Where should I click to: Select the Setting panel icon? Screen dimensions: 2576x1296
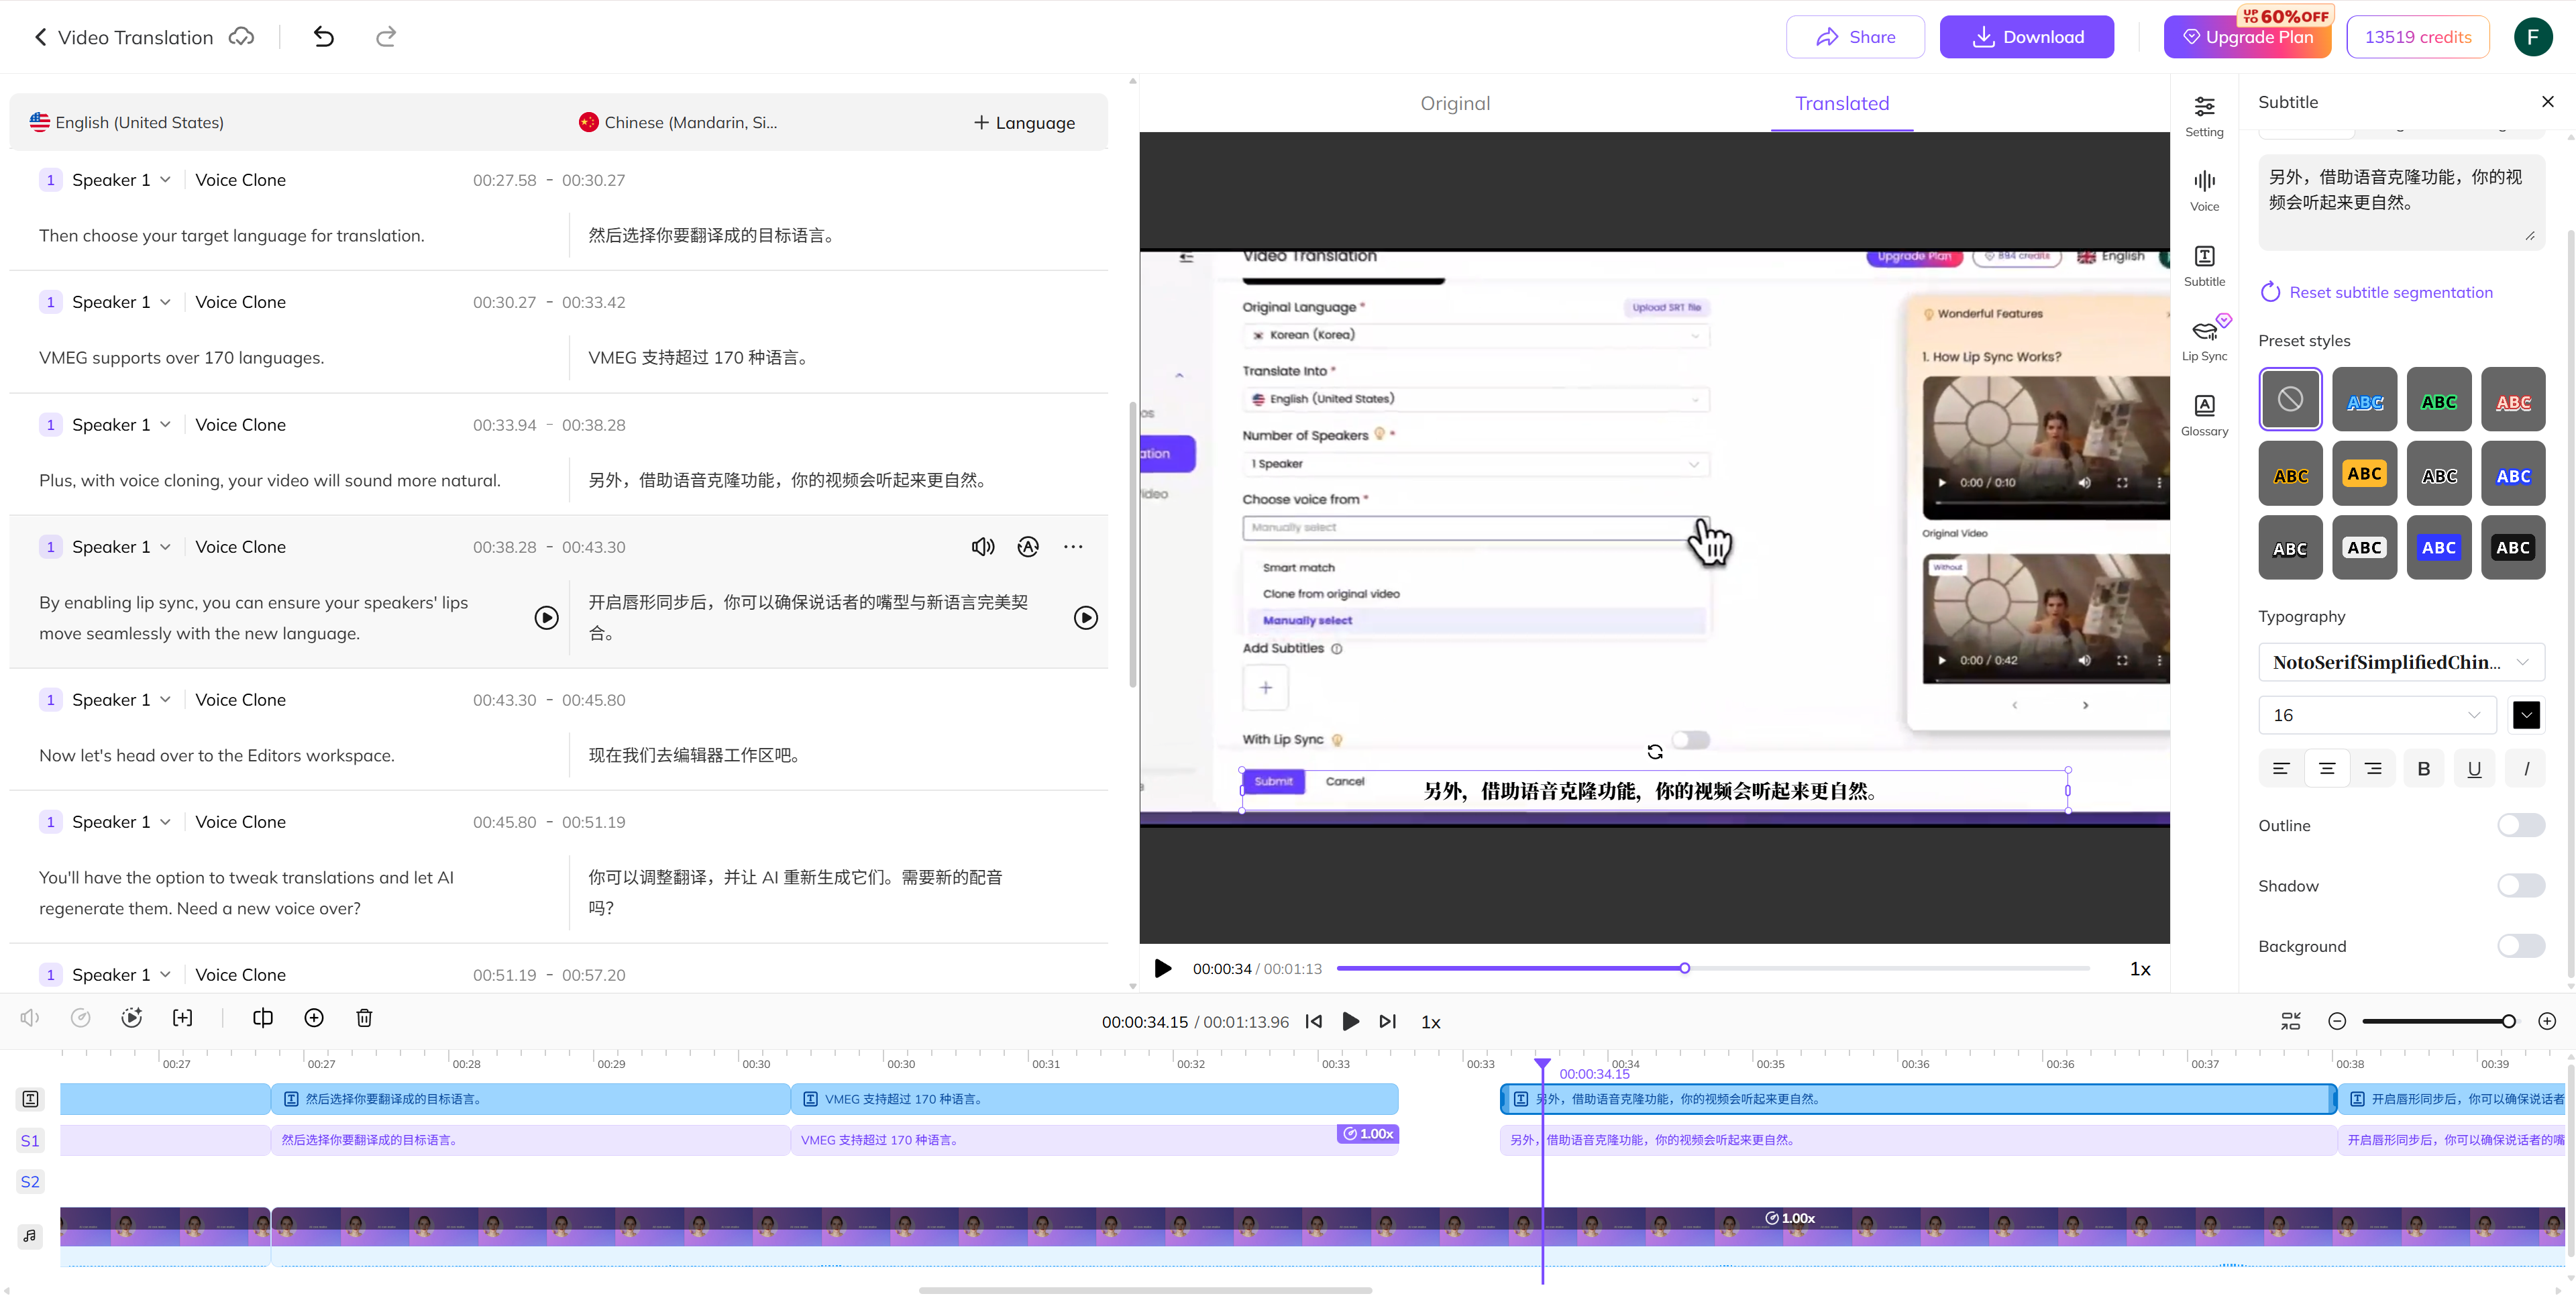(x=2204, y=115)
